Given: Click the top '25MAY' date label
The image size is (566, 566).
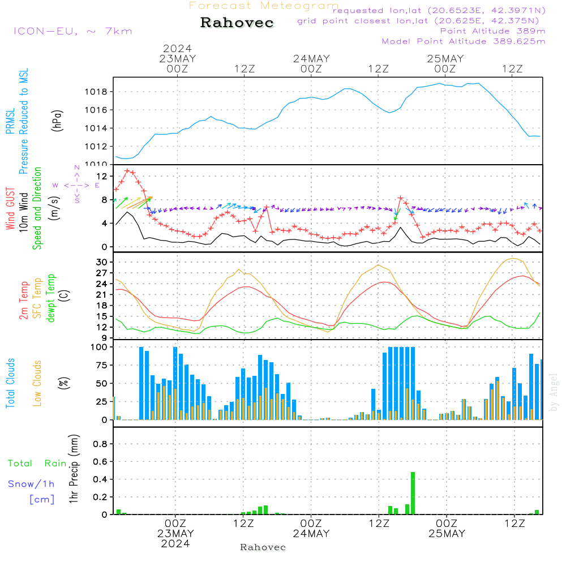Looking at the screenshot, I should point(445,59).
